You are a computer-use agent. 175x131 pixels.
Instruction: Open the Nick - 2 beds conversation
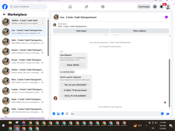click(x=23, y=81)
